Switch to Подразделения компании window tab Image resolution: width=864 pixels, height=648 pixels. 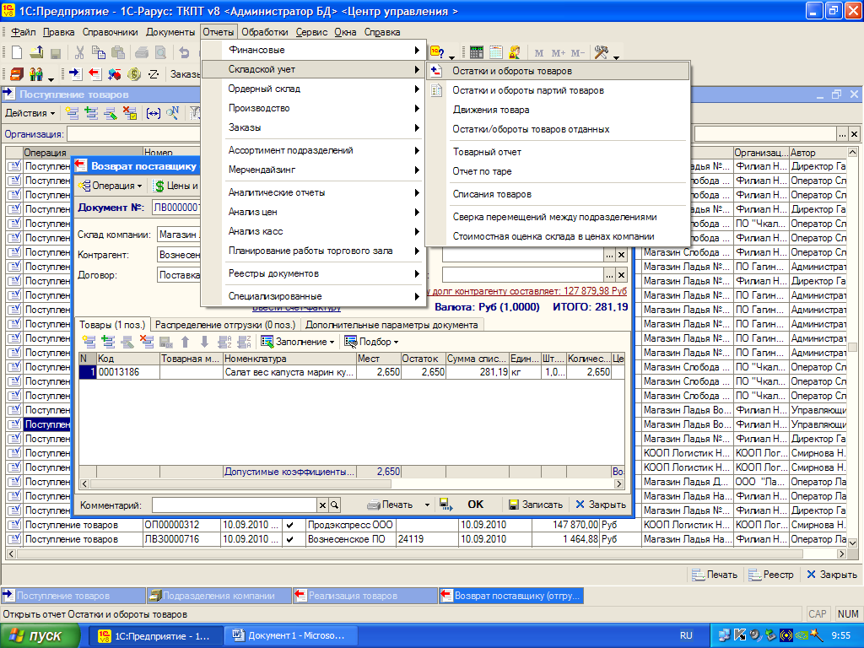(x=219, y=596)
